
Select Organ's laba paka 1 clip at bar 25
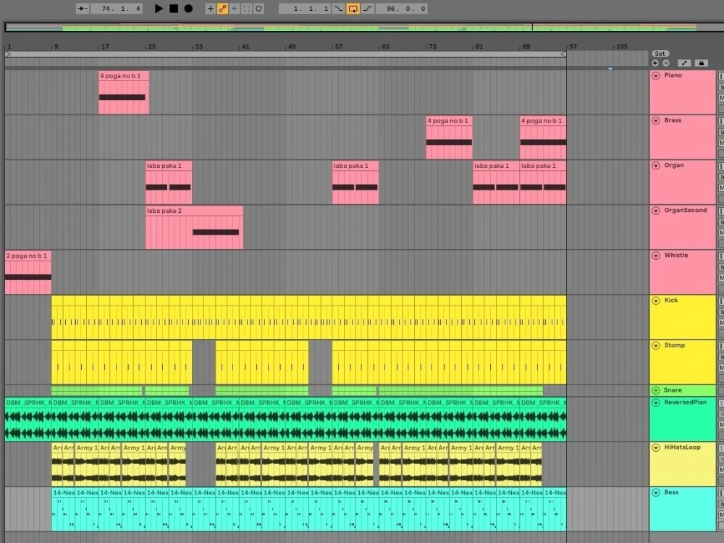coord(169,182)
